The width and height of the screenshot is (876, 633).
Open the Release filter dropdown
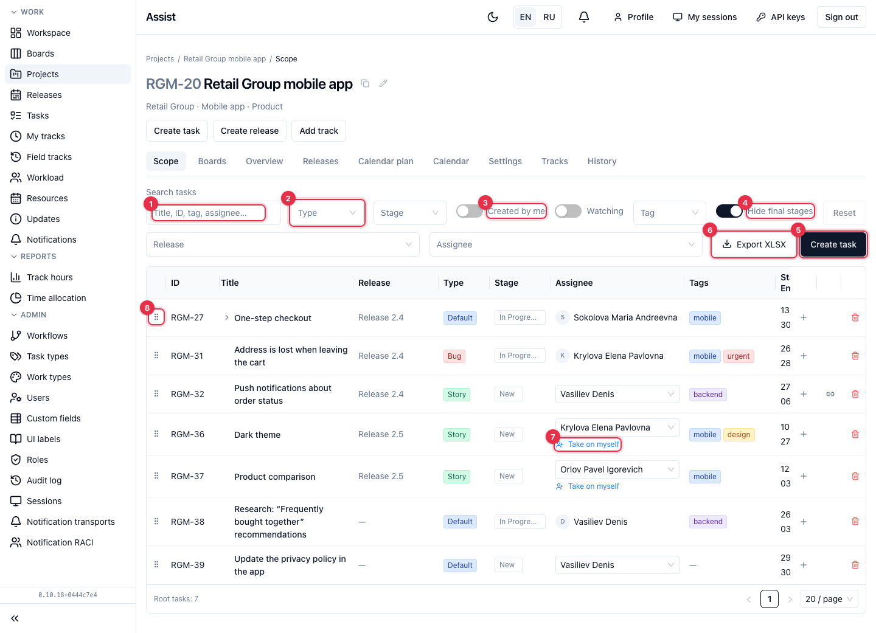coord(283,244)
